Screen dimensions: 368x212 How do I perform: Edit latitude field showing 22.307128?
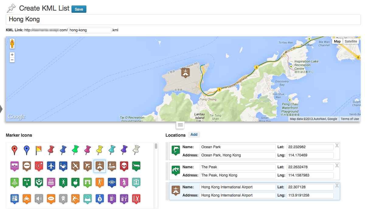310,187
